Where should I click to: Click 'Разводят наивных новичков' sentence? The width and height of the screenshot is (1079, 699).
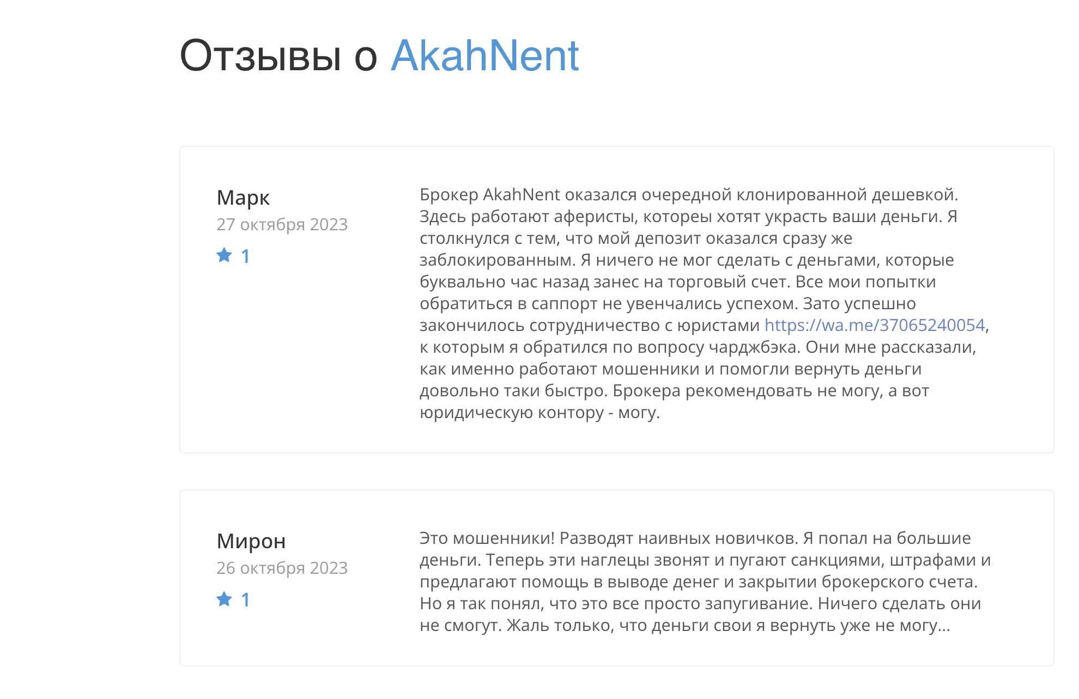coord(679,538)
